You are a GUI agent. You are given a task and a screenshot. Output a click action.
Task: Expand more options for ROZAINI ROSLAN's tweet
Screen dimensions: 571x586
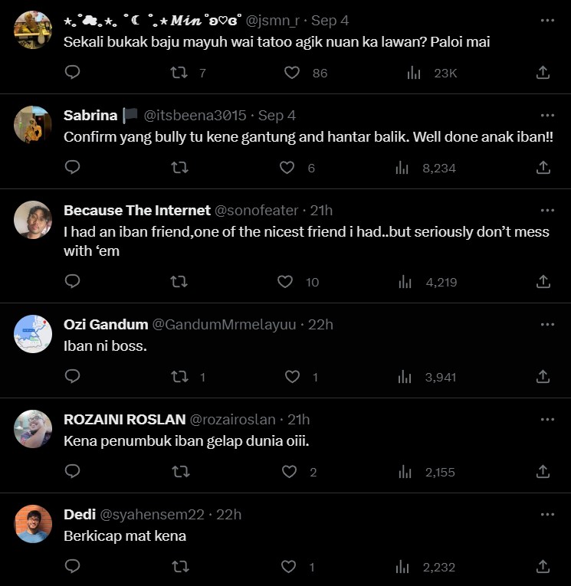click(x=546, y=420)
